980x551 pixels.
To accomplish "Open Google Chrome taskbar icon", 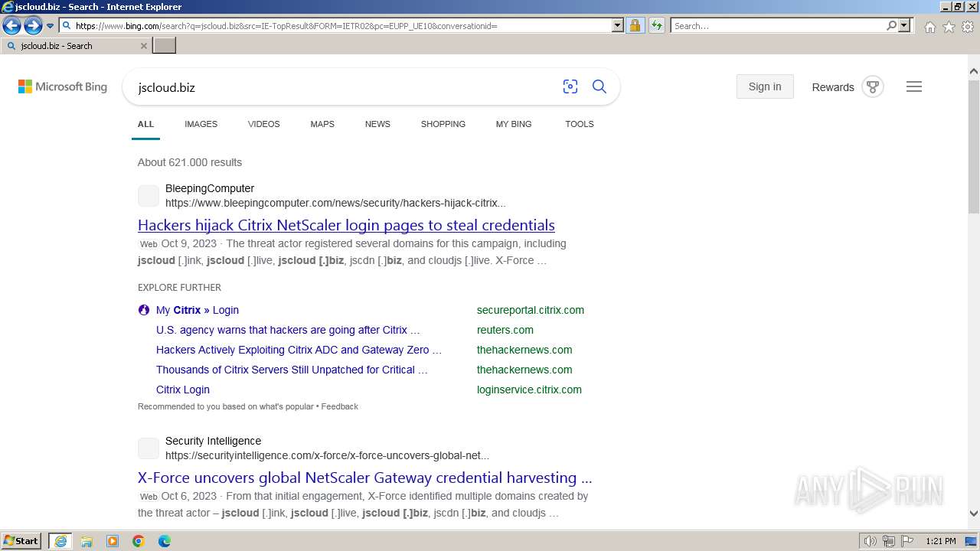I will tap(139, 541).
